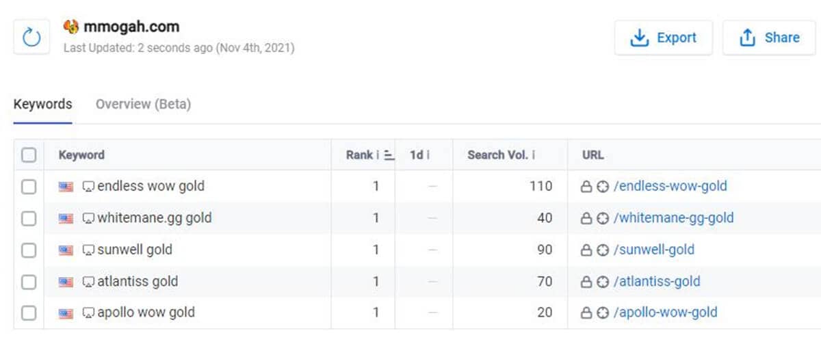
Task: Tick the select-all checkbox in table header
Action: tap(29, 155)
